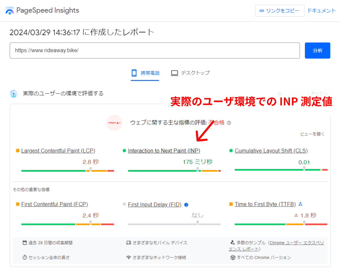Select the このURL scope option
Viewport: 339px width, 269px height.
296,93
